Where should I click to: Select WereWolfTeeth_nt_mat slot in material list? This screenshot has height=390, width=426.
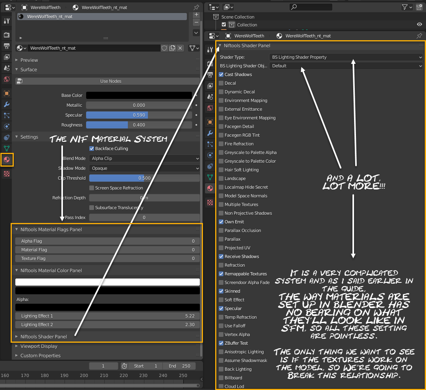(102, 17)
